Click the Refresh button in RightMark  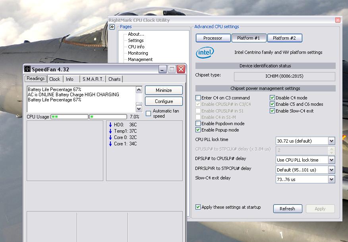[x=287, y=209]
